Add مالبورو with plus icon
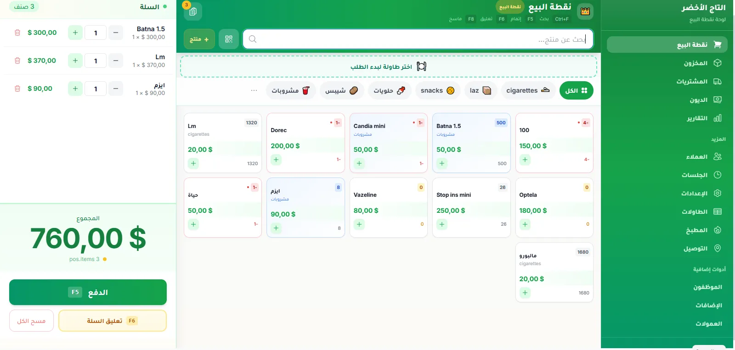Viewport: 735px width, 350px height. [525, 293]
